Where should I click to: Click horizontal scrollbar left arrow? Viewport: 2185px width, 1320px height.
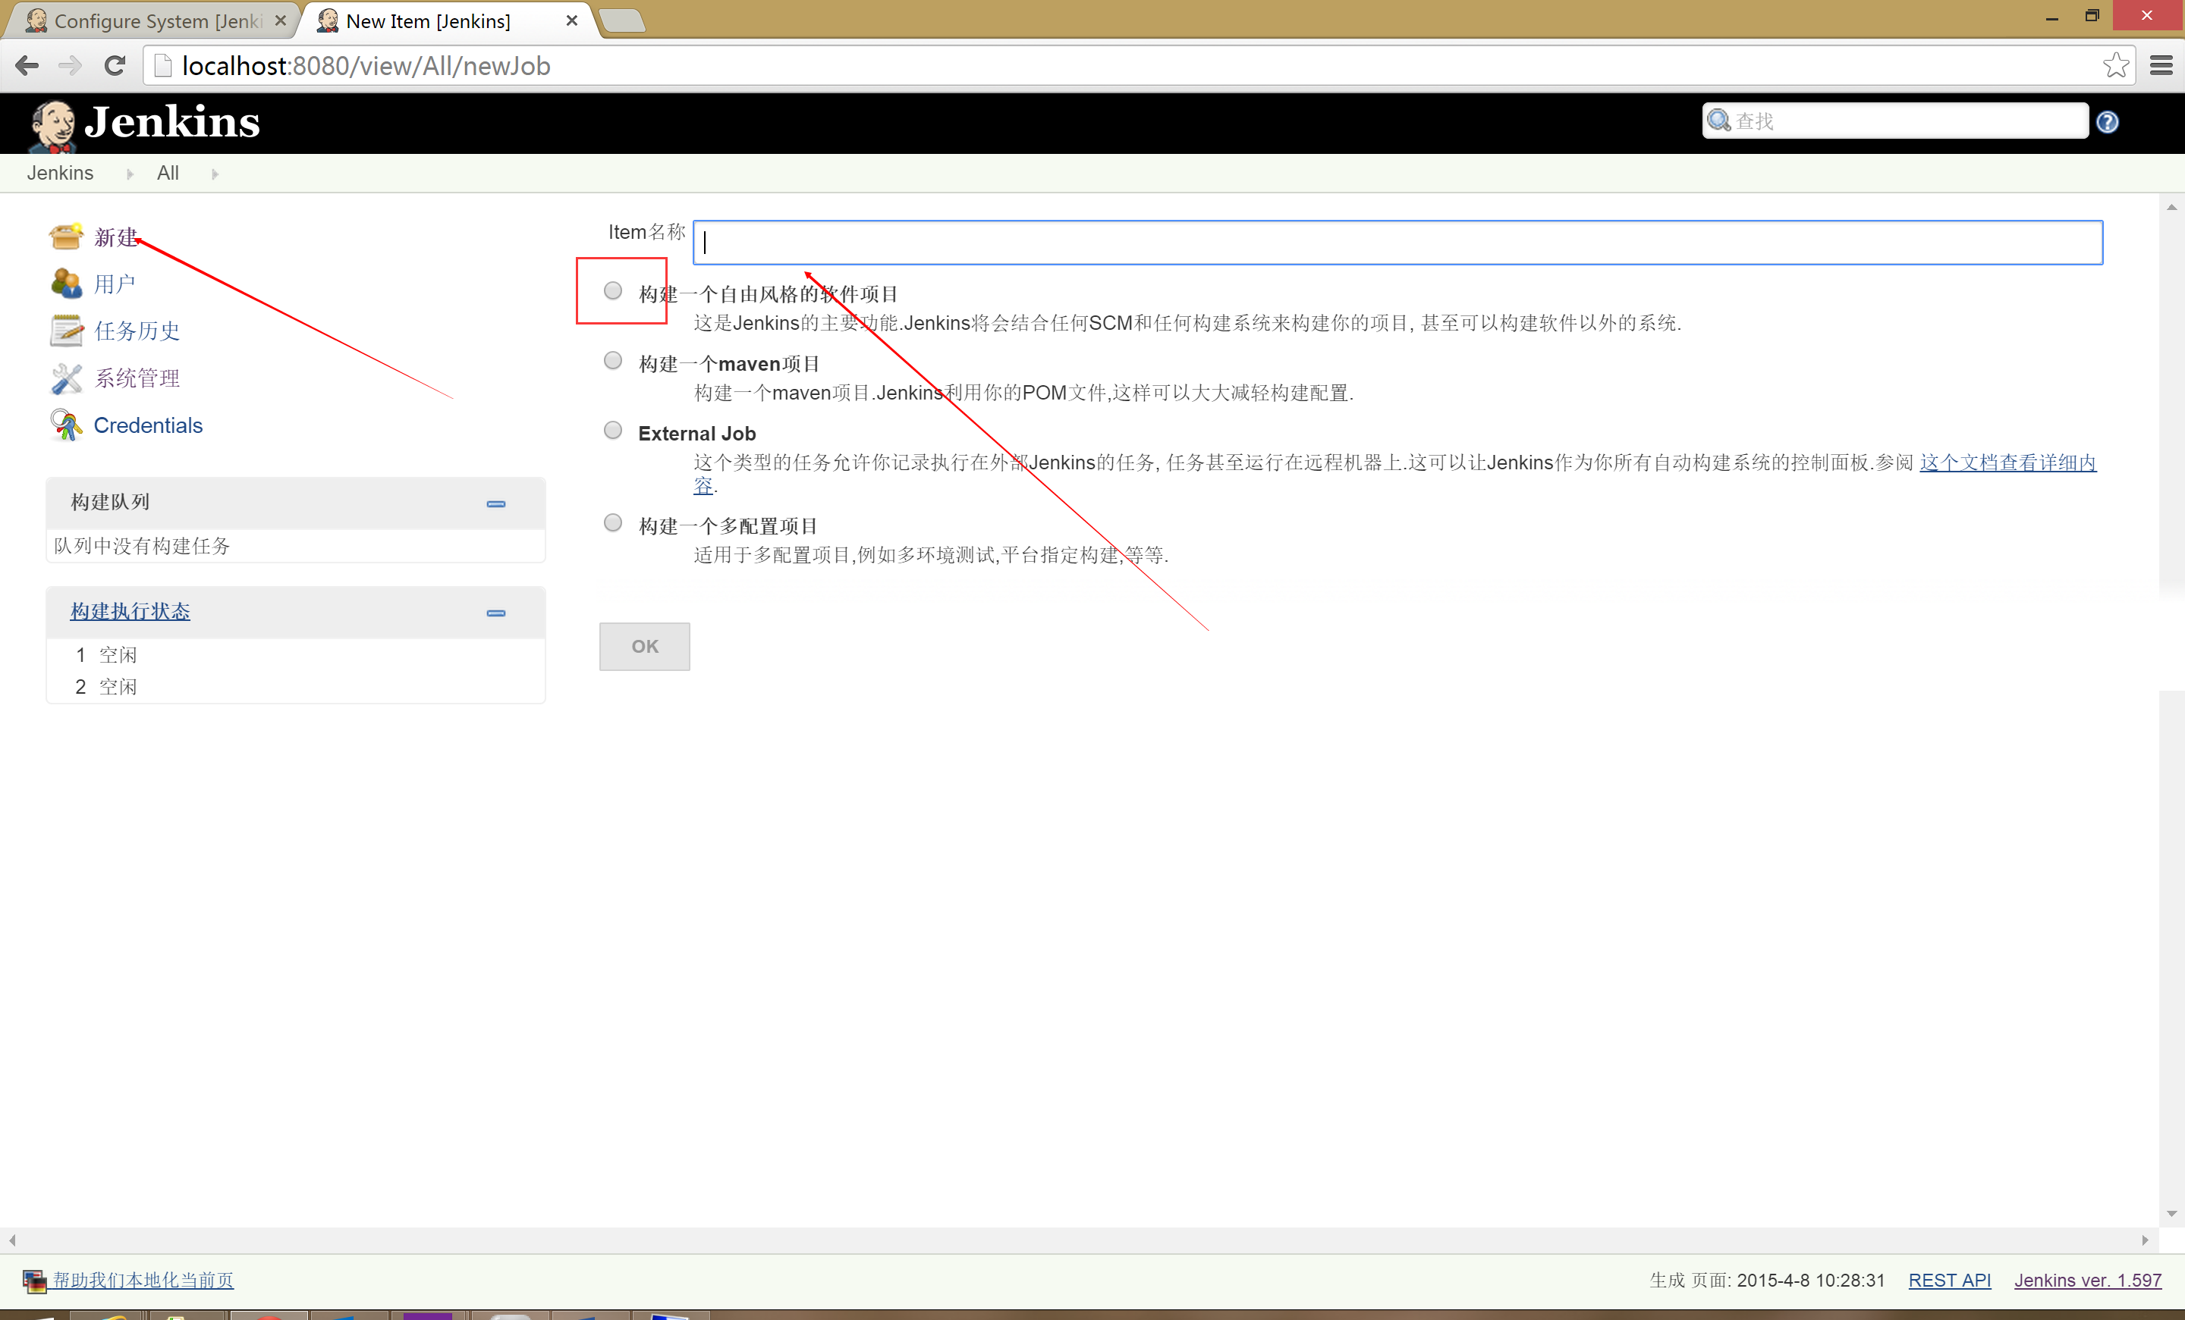[x=12, y=1240]
